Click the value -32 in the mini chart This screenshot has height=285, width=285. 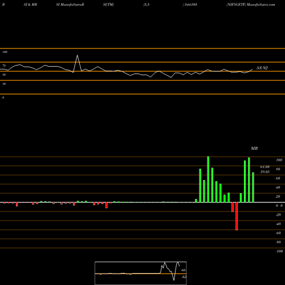184,277
